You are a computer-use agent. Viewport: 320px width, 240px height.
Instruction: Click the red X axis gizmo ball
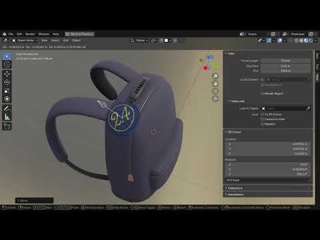[x=205, y=68]
